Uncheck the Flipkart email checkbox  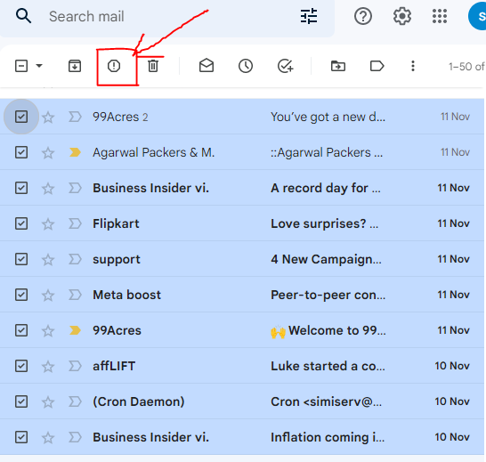(x=21, y=223)
